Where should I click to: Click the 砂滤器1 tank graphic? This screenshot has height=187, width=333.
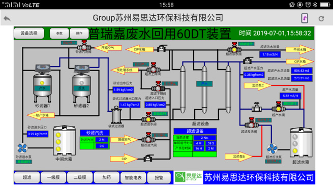(x=43, y=84)
